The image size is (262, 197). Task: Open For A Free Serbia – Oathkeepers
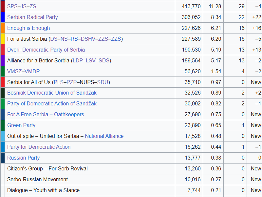tap(46, 114)
